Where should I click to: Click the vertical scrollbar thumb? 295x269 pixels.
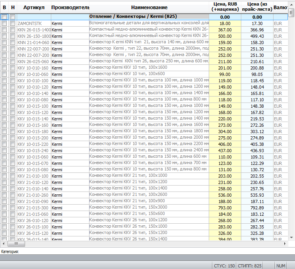[291, 13]
